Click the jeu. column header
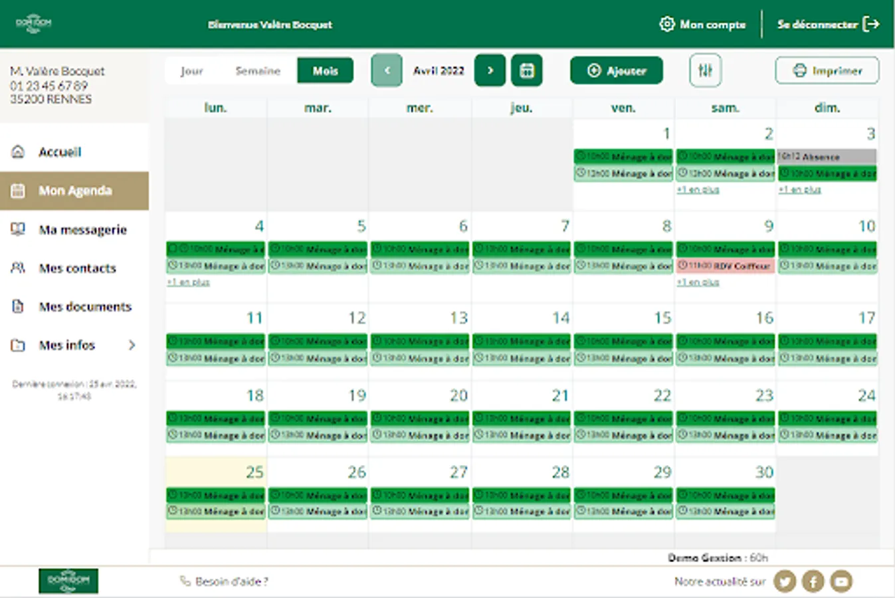The image size is (895, 598). click(x=521, y=108)
